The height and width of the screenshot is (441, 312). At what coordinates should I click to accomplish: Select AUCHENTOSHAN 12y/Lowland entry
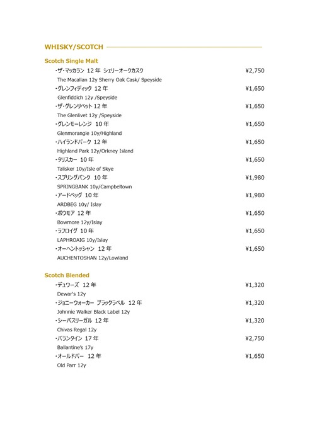pos(93,258)
